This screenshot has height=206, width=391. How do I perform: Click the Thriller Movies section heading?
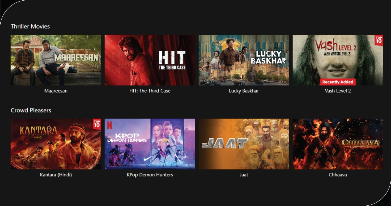(x=30, y=26)
